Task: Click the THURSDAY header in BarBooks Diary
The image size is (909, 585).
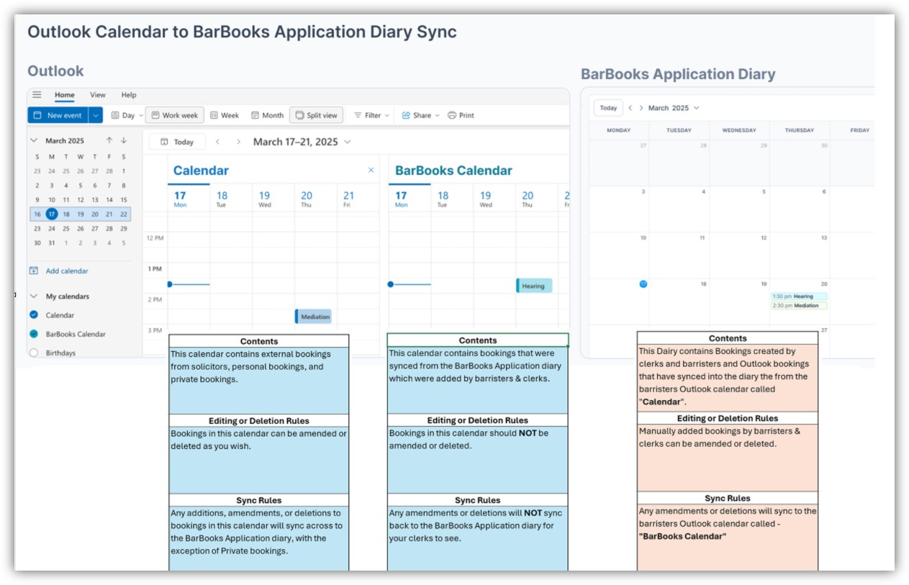Action: [x=800, y=130]
